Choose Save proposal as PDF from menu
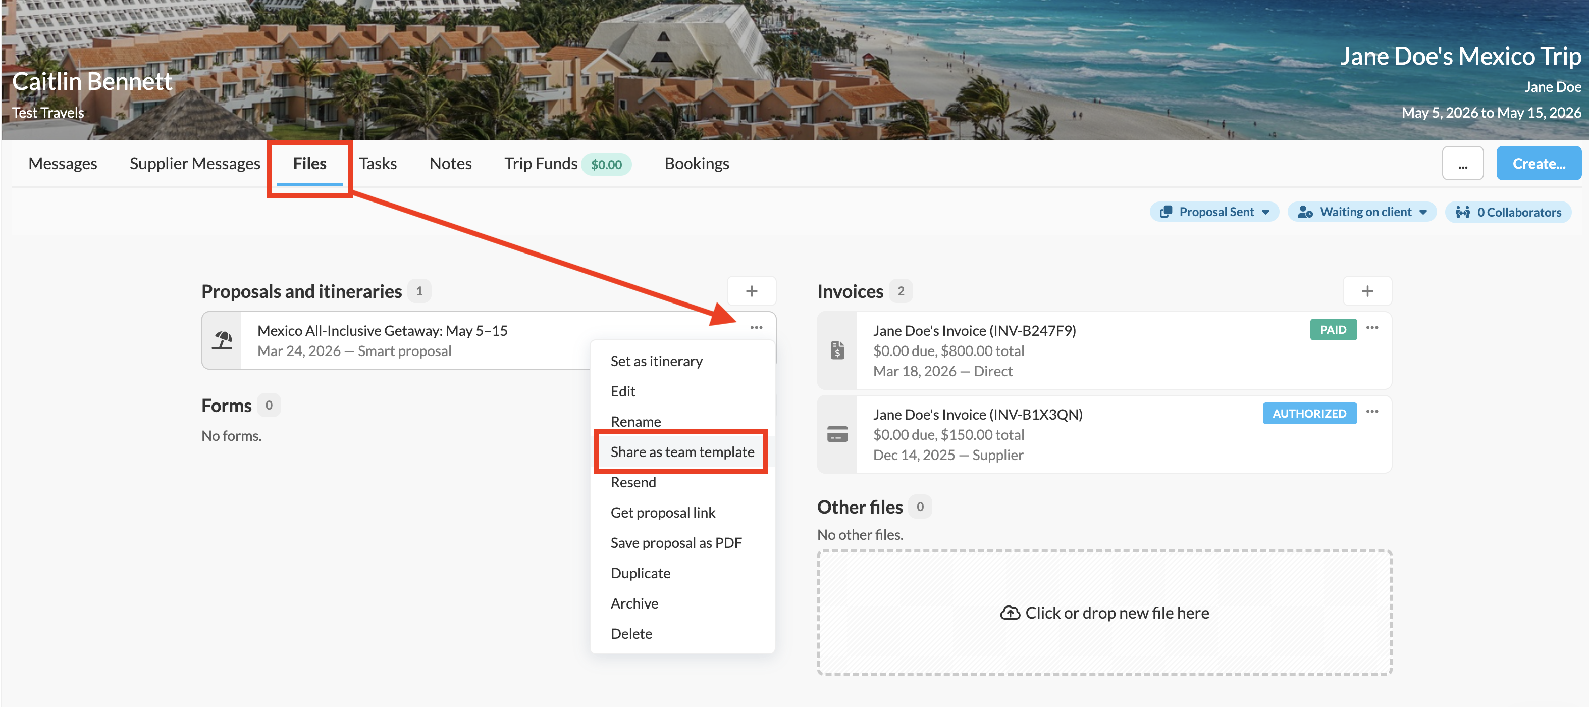This screenshot has height=707, width=1589. click(675, 542)
